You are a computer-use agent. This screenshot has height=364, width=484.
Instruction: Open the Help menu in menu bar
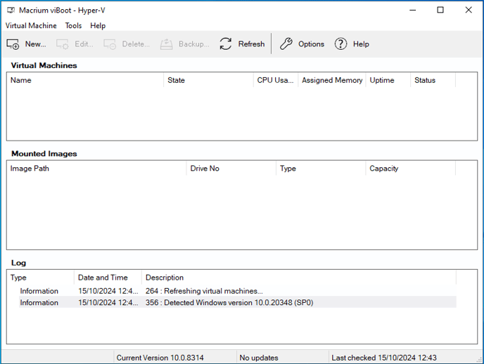[x=98, y=25]
